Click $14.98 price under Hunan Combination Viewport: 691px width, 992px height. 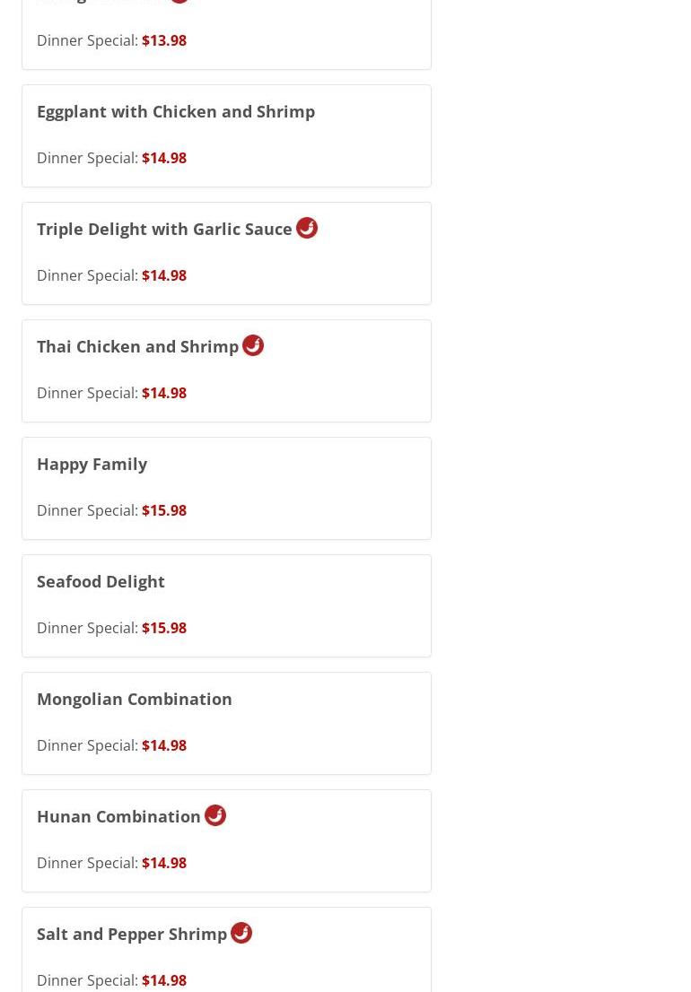coord(164,863)
